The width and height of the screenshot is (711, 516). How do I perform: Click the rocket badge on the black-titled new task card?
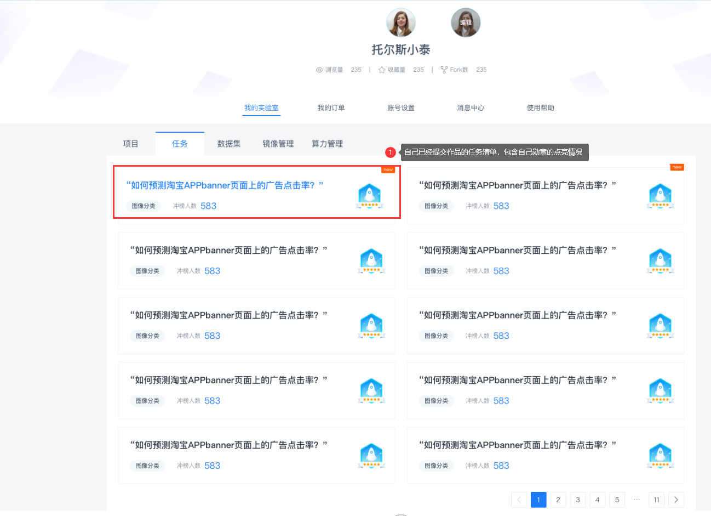(x=660, y=197)
